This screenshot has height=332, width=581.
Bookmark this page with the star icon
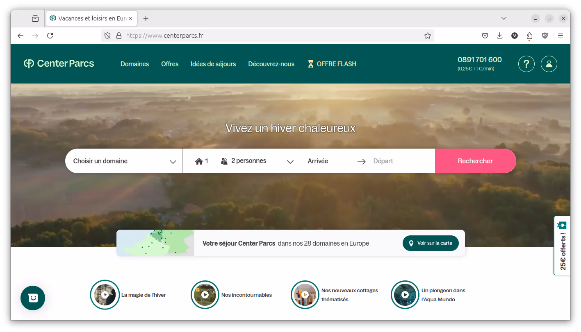coord(428,36)
